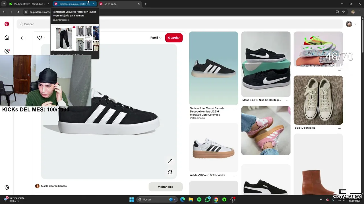364x204 pixels.
Task: Open Pinterest settings gear in sidebar
Action: pos(7,187)
